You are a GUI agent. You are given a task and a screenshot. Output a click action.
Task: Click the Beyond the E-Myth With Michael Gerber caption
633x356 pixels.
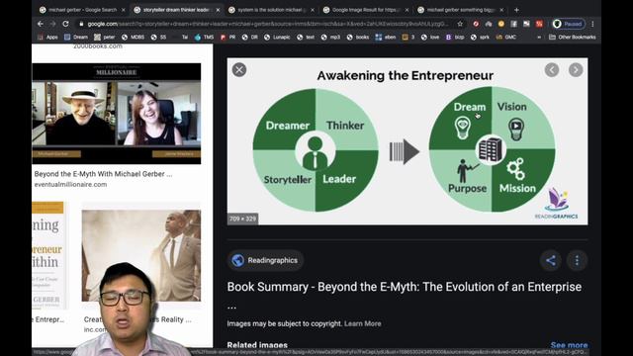click(x=103, y=174)
